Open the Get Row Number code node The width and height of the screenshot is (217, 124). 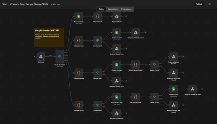136,97
